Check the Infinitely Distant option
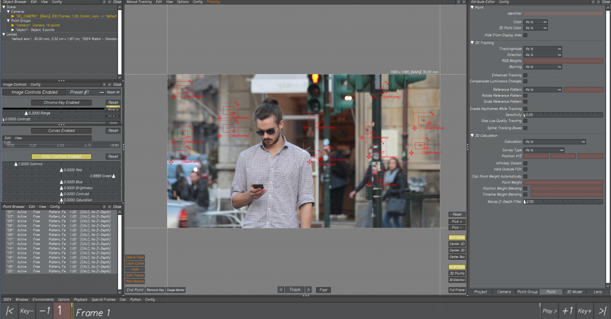611x319 pixels. (525, 163)
